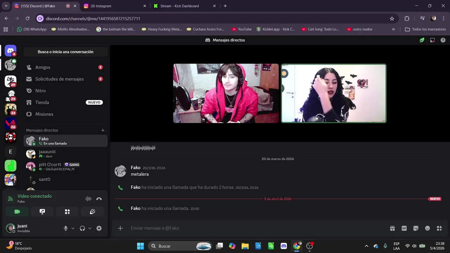Image resolution: width=450 pixels, height=253 pixels.
Task: Open sant0 direct message
Action: [65, 180]
